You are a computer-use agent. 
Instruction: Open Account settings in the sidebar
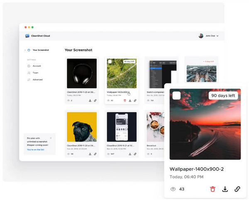[x=37, y=66]
